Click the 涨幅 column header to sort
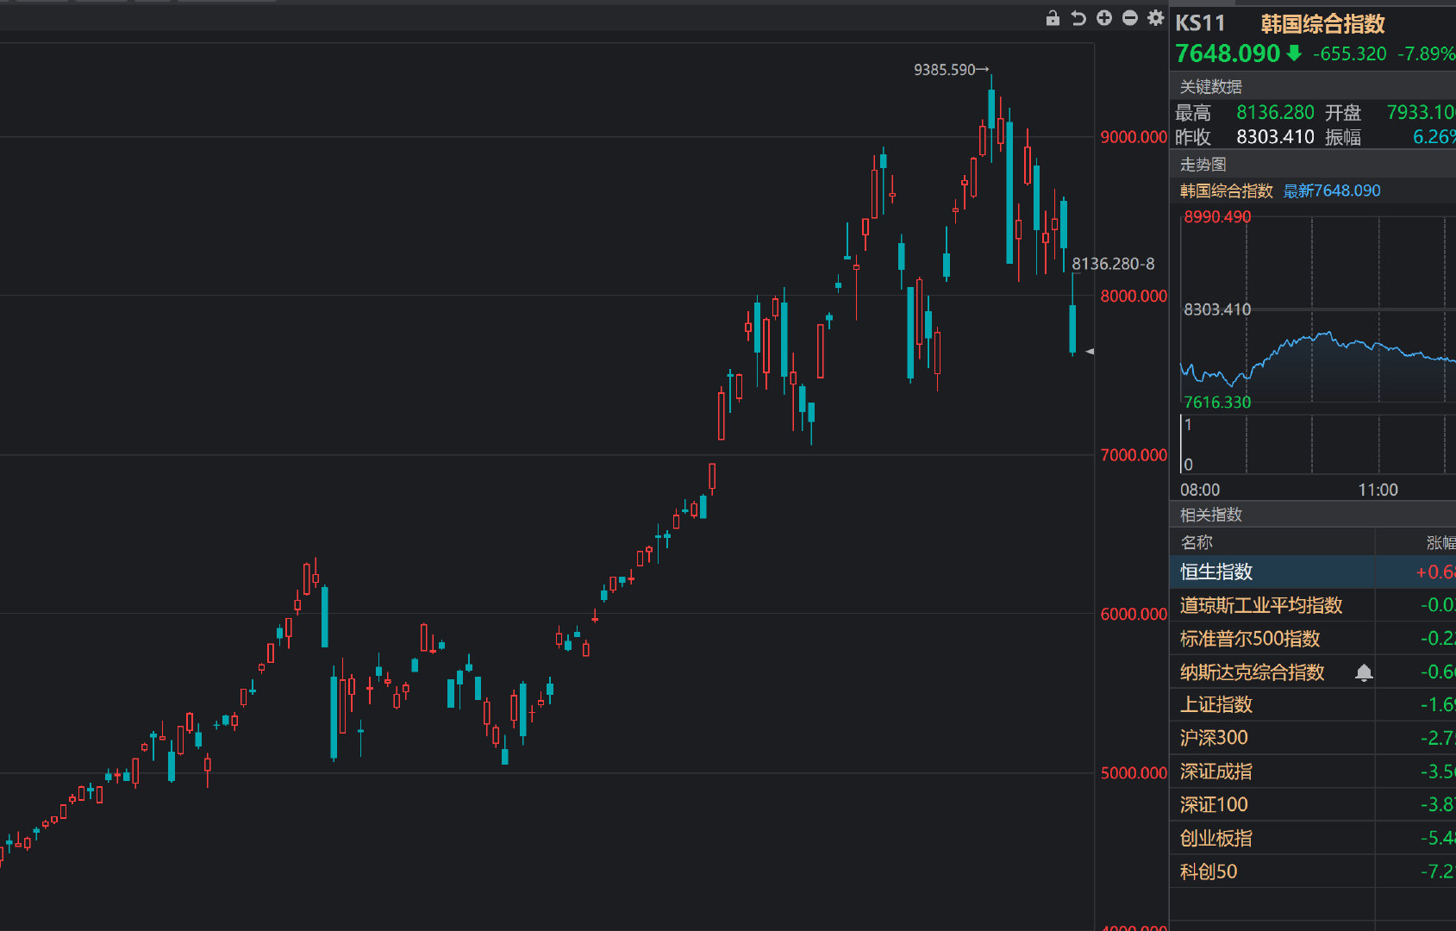The image size is (1456, 931). tap(1440, 542)
